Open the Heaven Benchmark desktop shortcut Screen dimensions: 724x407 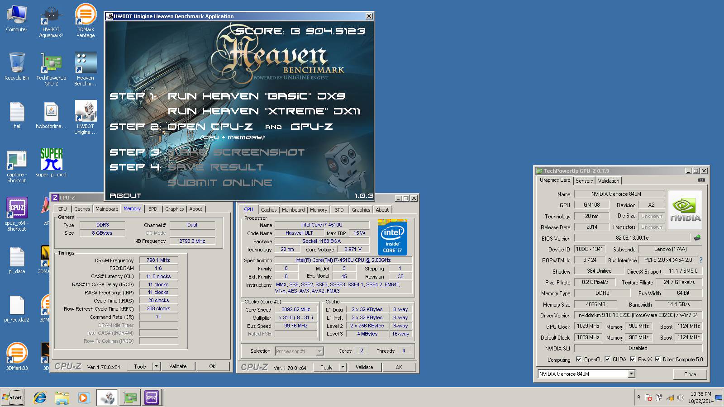[86, 69]
